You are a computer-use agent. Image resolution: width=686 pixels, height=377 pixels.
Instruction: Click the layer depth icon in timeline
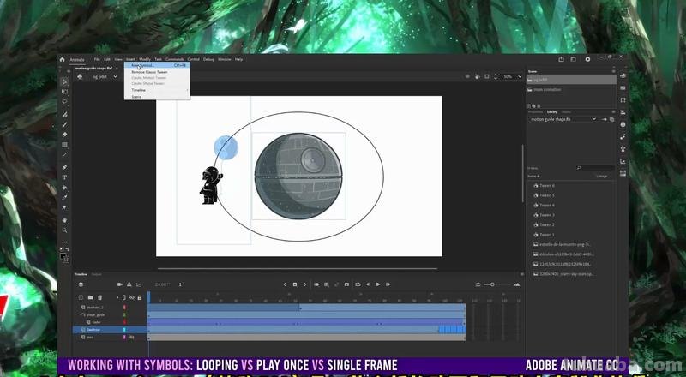tap(139, 284)
